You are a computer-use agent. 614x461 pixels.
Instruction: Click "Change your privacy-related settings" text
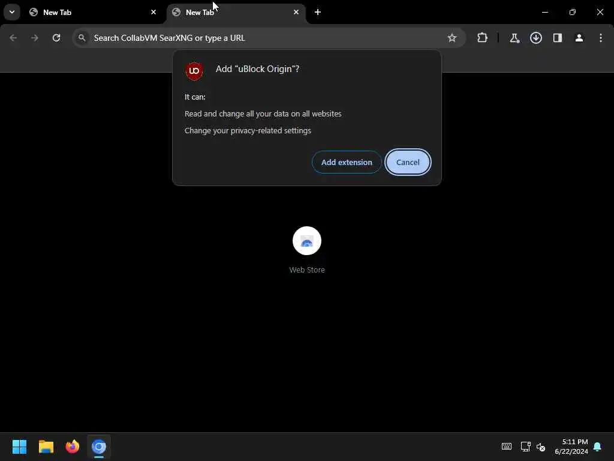(x=248, y=130)
